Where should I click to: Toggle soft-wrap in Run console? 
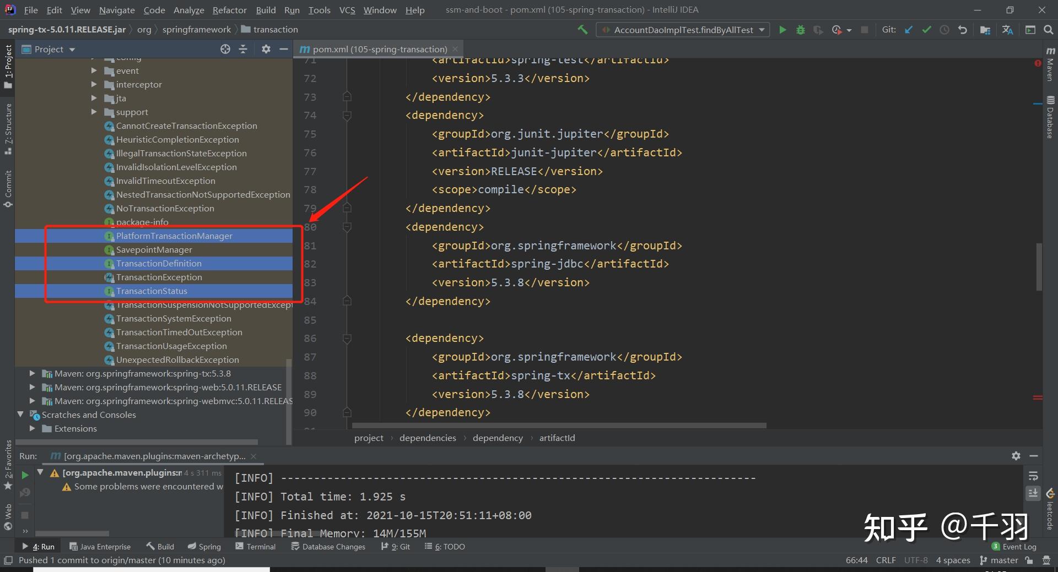pyautogui.click(x=1033, y=476)
